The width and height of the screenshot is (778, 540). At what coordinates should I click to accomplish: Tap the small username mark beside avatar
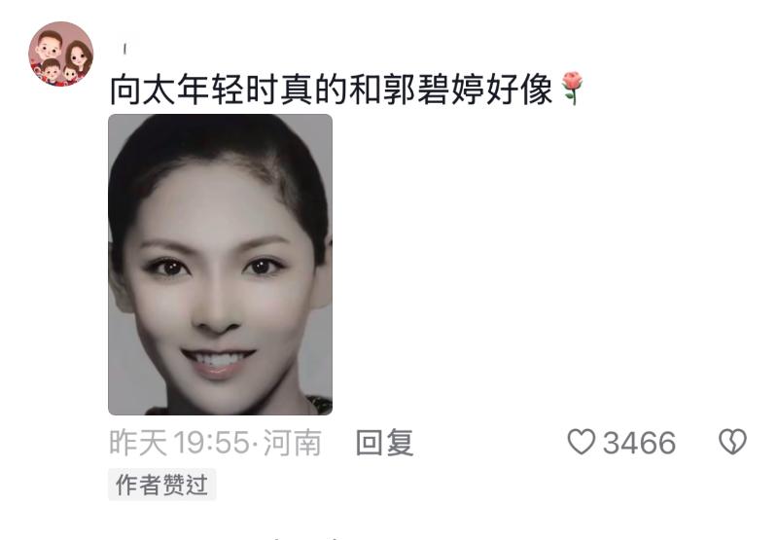click(125, 49)
